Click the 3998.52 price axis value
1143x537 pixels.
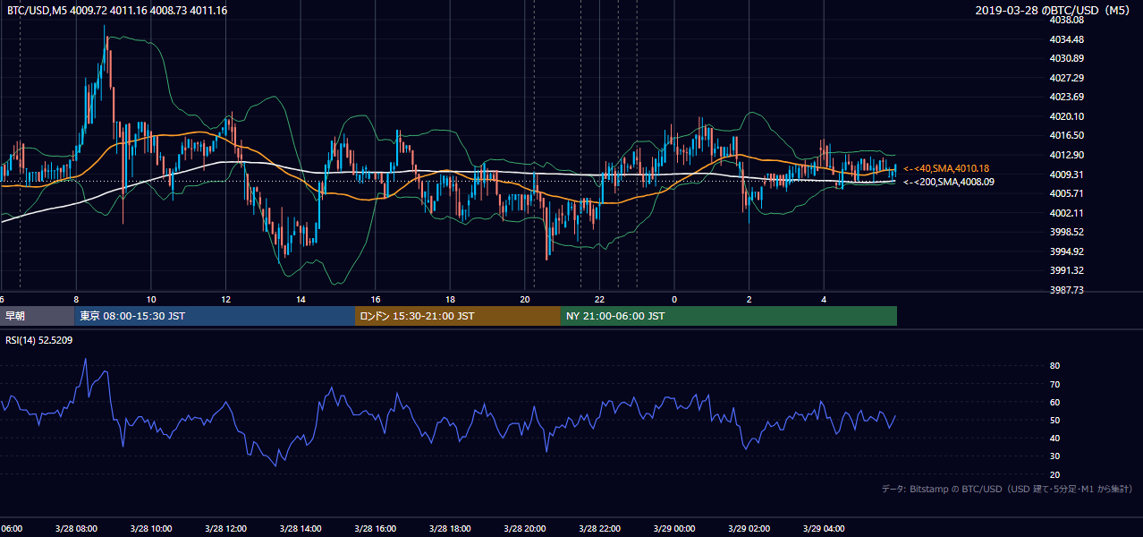[1067, 232]
